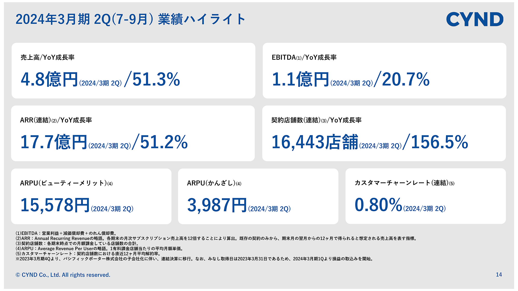518x291 pixels.
Task: Click the 51.3% revenue growth rate
Action: click(156, 79)
